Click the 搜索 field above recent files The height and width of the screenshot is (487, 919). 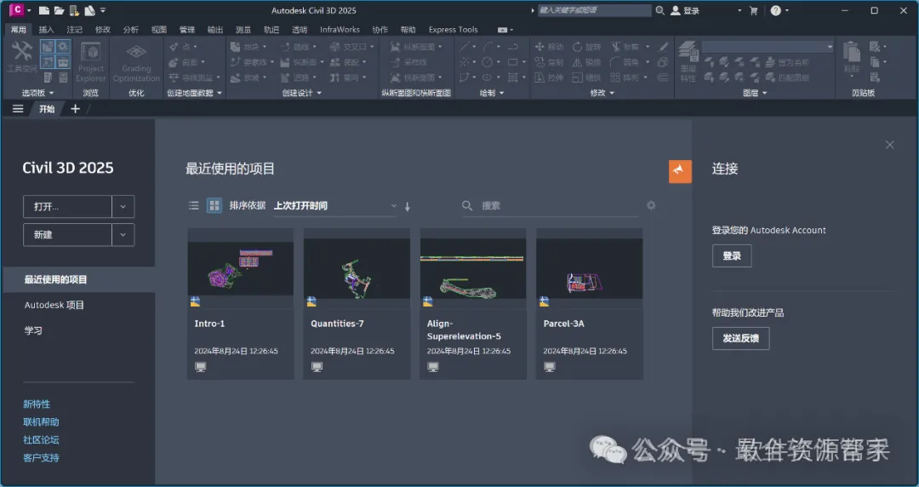click(550, 205)
